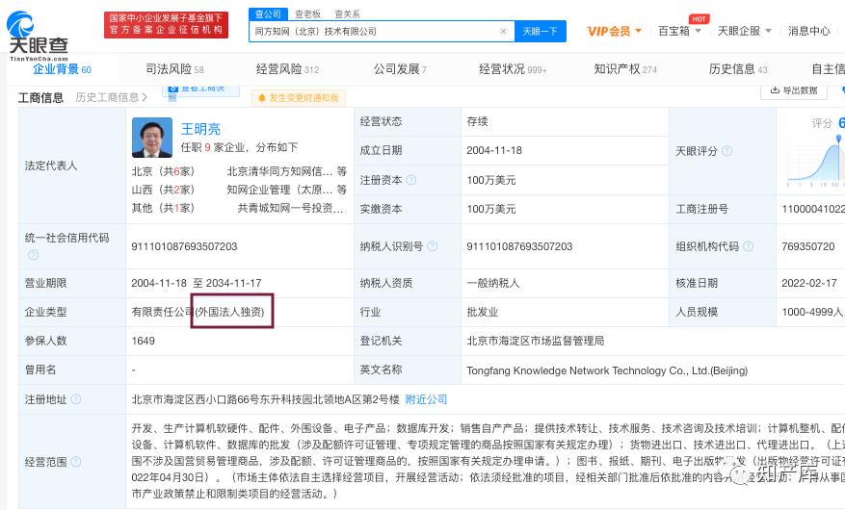The width and height of the screenshot is (845, 510).
Task: Select the 司法风险 58 tab
Action: point(174,69)
